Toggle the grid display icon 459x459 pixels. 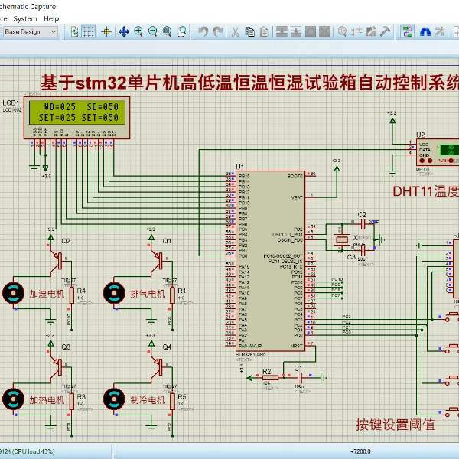tap(89, 31)
